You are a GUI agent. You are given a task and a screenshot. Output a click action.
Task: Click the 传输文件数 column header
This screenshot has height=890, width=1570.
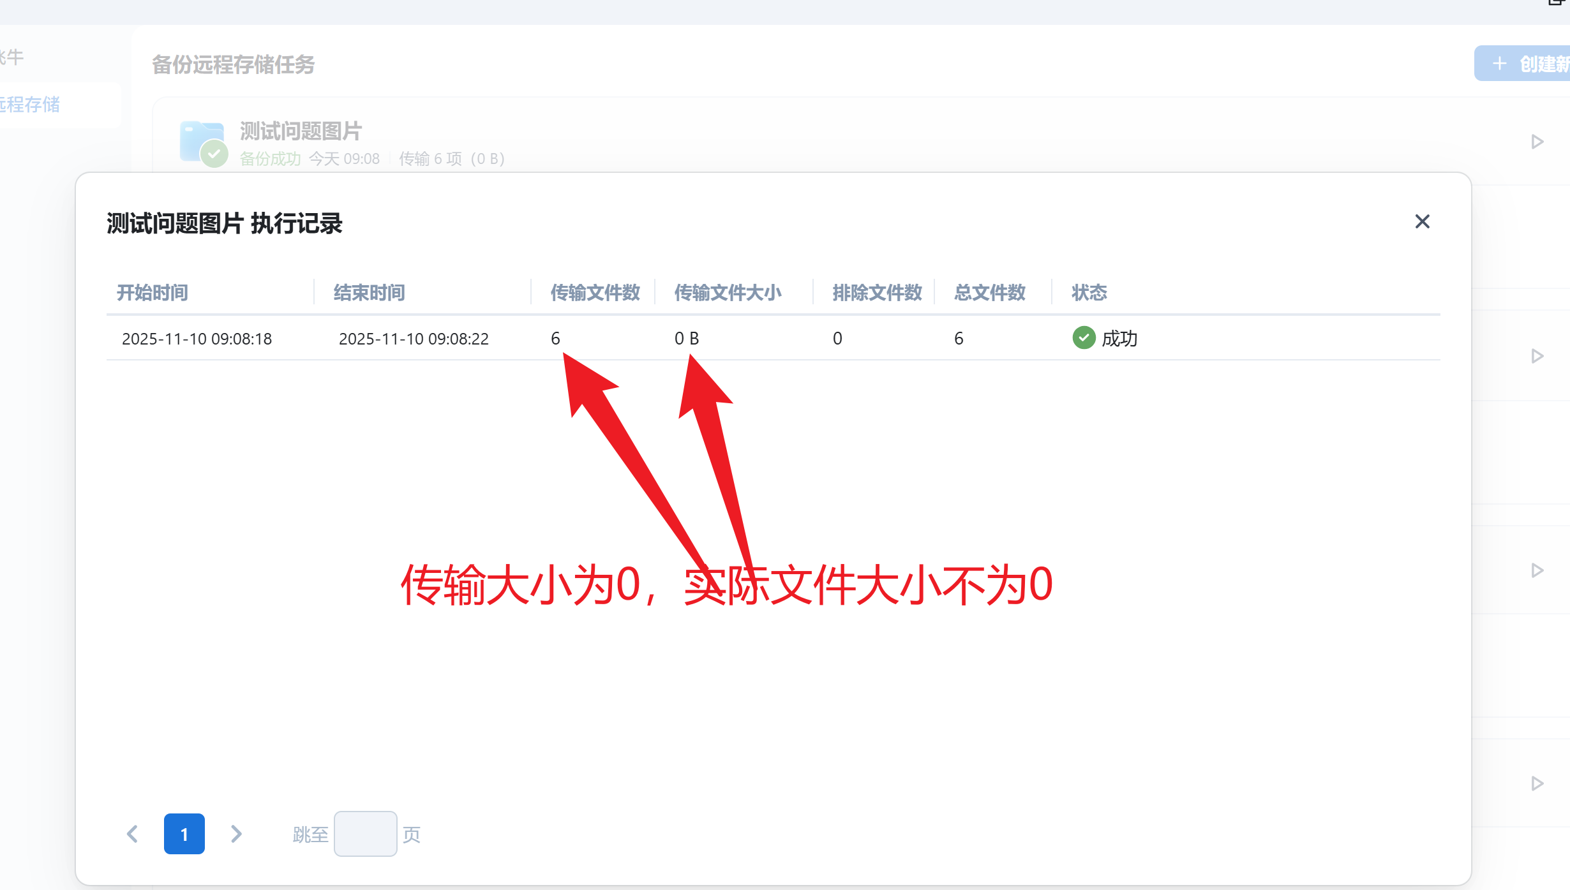point(595,293)
